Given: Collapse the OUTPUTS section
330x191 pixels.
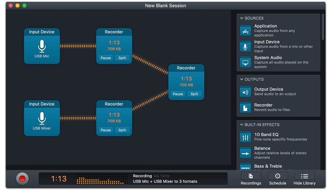Looking at the screenshot, I should [242, 79].
